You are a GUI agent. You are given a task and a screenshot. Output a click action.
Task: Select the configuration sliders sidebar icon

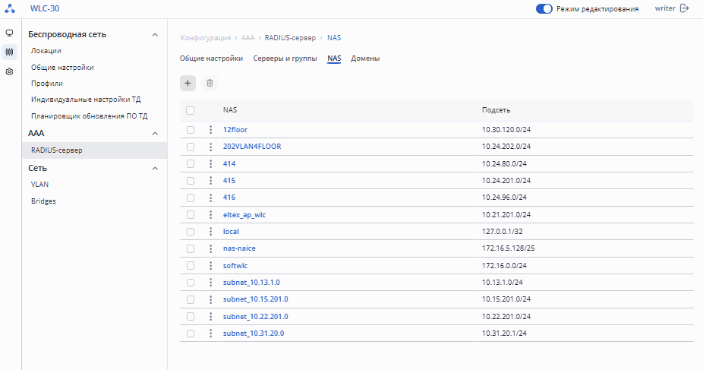[x=9, y=52]
